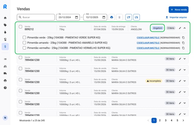Click the Incompleta warning badge
The height and width of the screenshot is (125, 195).
[x=154, y=81]
